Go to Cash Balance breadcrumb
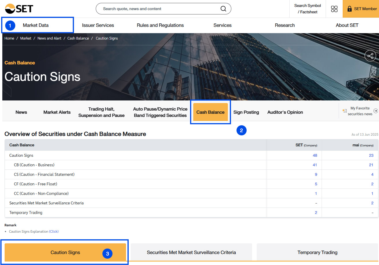The width and height of the screenshot is (379, 265). tap(78, 38)
